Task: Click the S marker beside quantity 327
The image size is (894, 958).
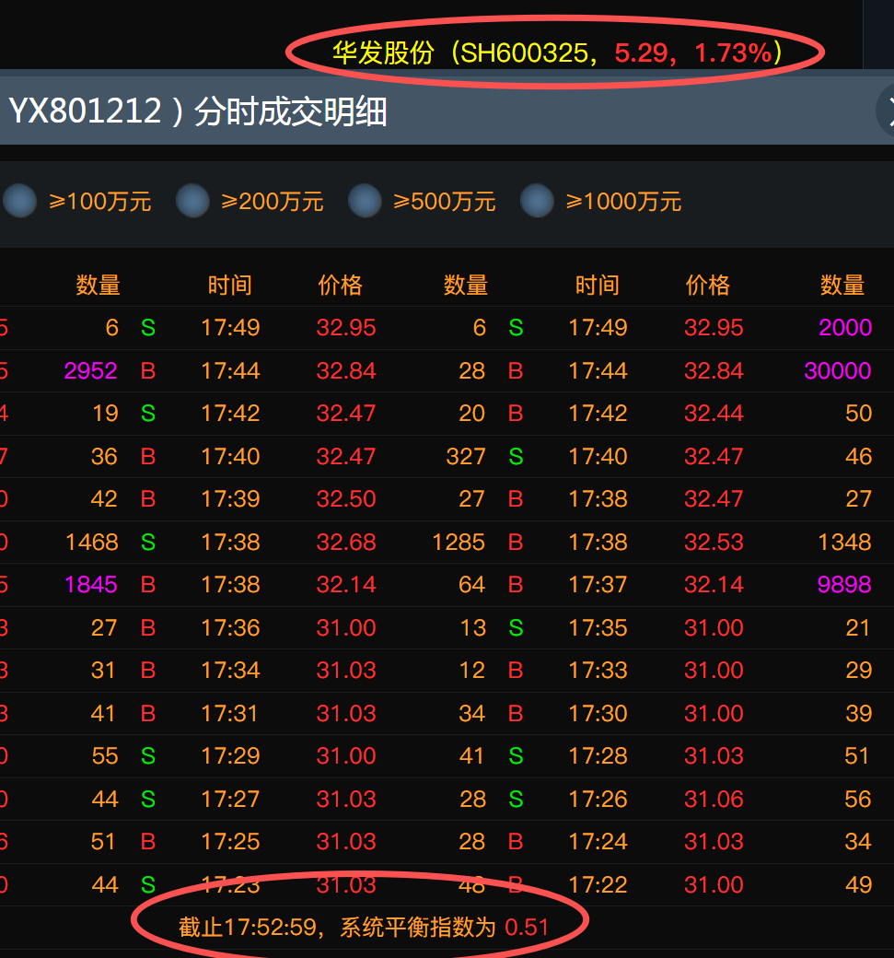Action: [x=516, y=456]
